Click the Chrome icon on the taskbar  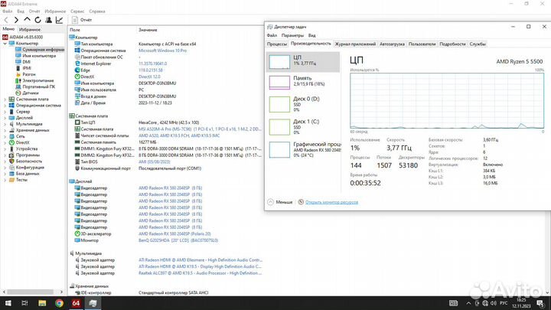click(60, 303)
